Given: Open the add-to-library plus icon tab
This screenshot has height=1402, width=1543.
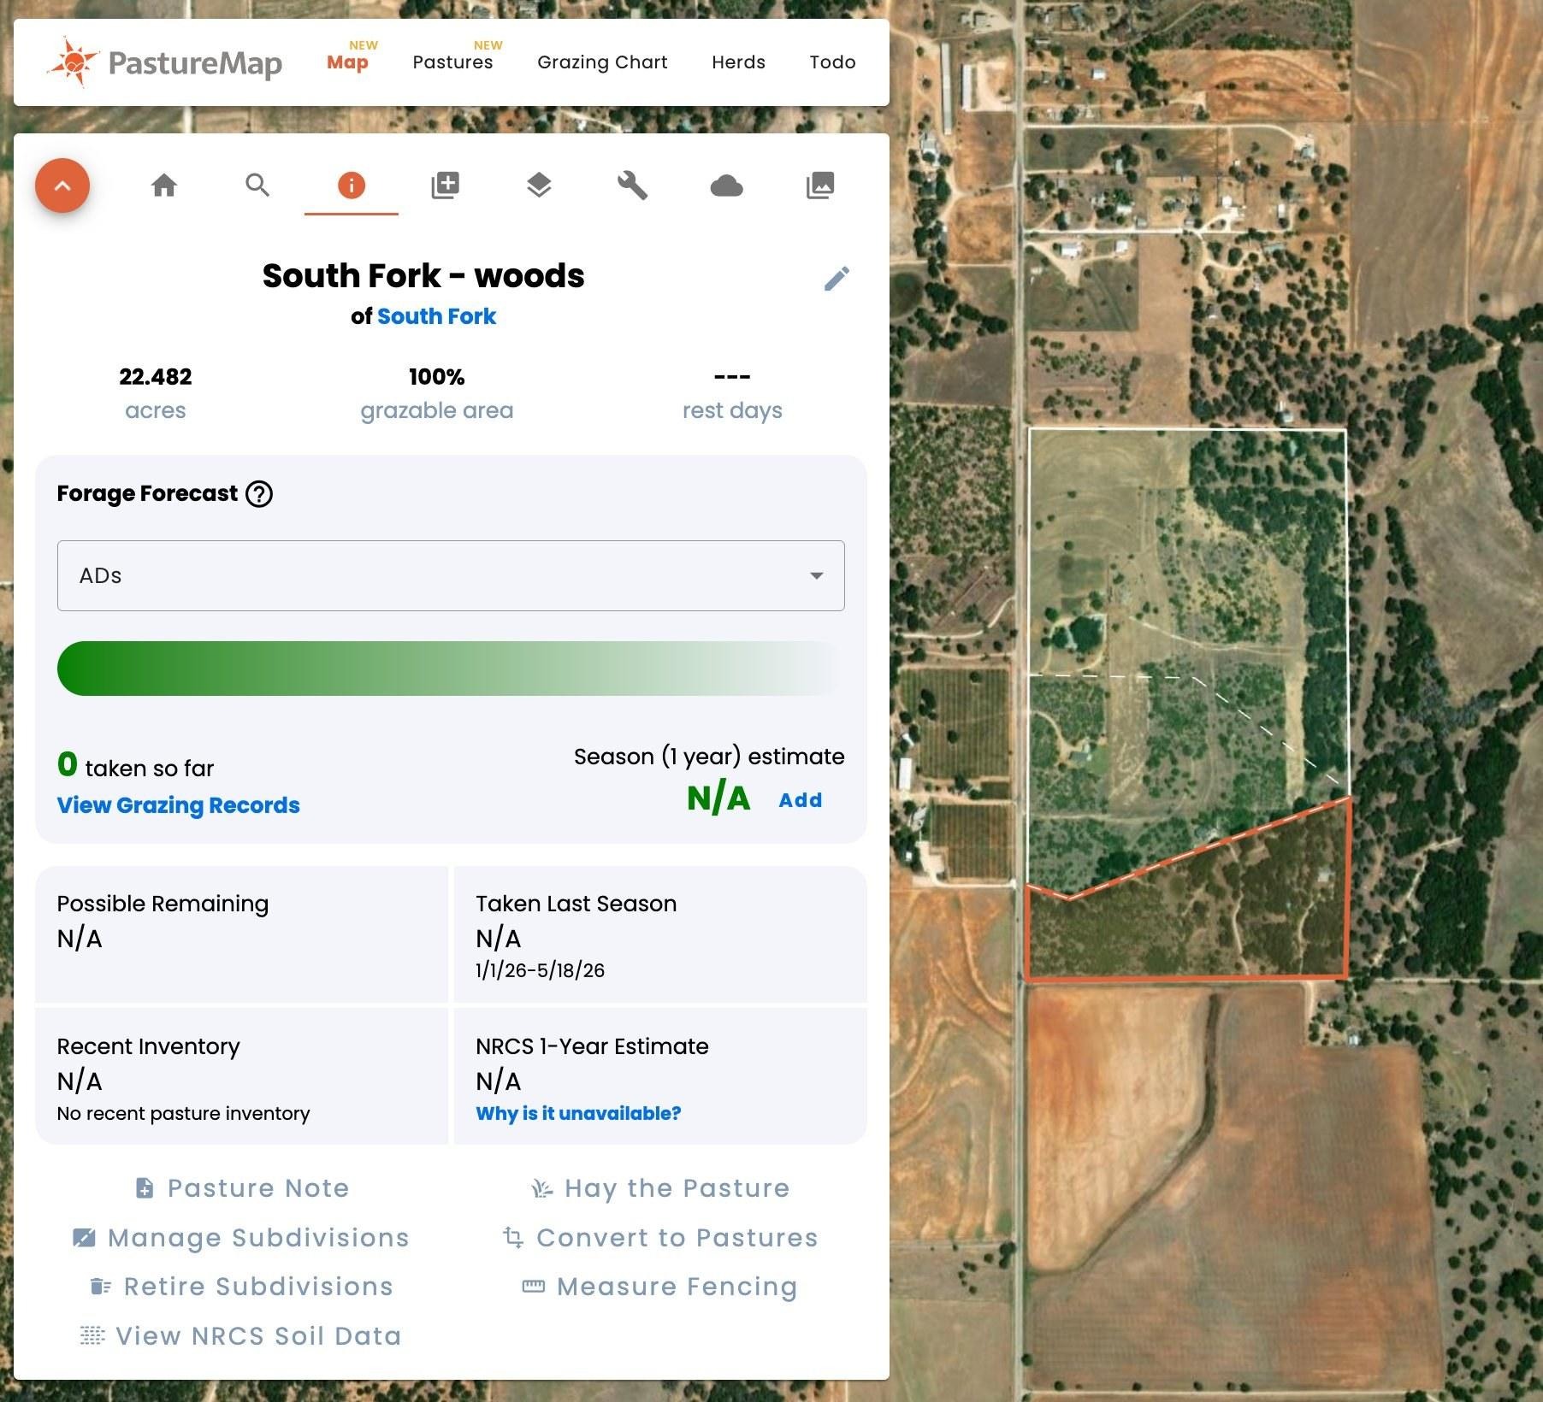Looking at the screenshot, I should [x=445, y=186].
